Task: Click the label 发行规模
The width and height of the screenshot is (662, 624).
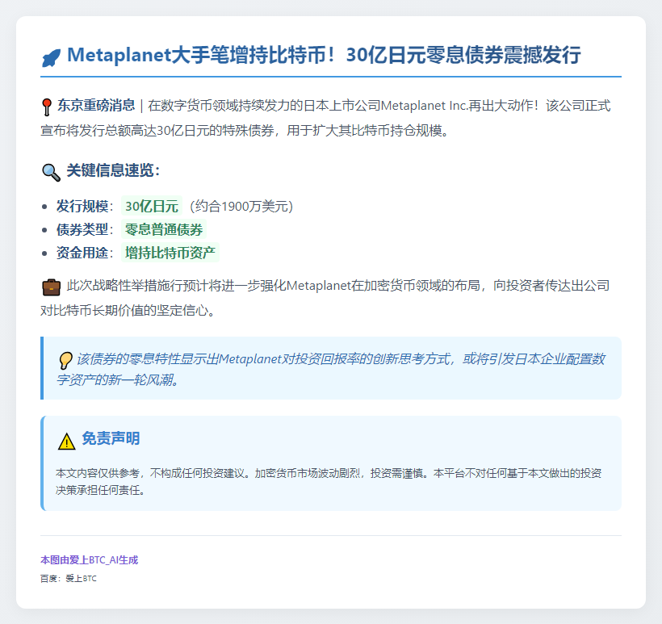Action: pyautogui.click(x=82, y=206)
